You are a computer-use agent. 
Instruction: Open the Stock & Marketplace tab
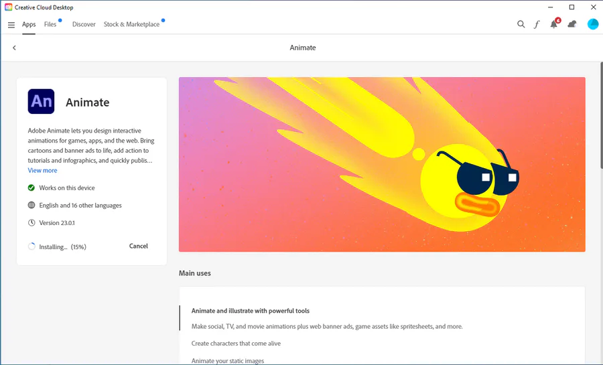click(131, 24)
